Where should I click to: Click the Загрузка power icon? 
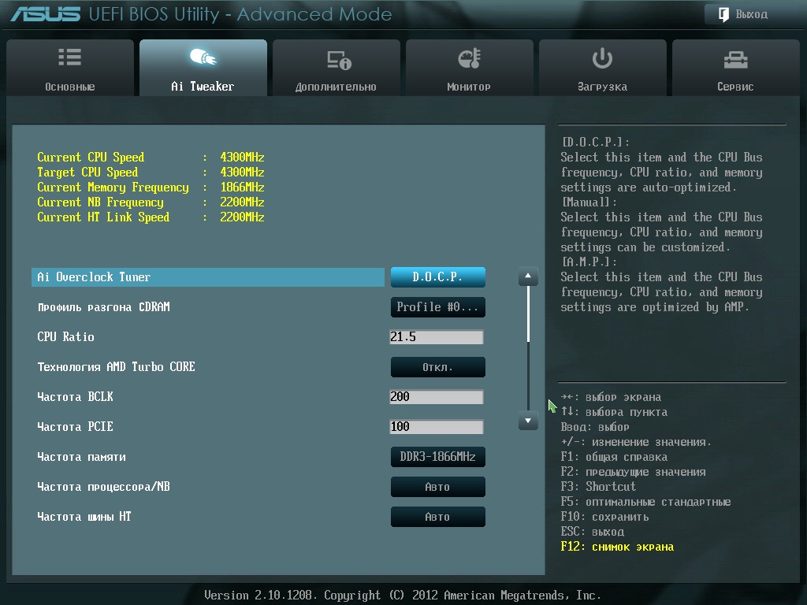(x=602, y=58)
